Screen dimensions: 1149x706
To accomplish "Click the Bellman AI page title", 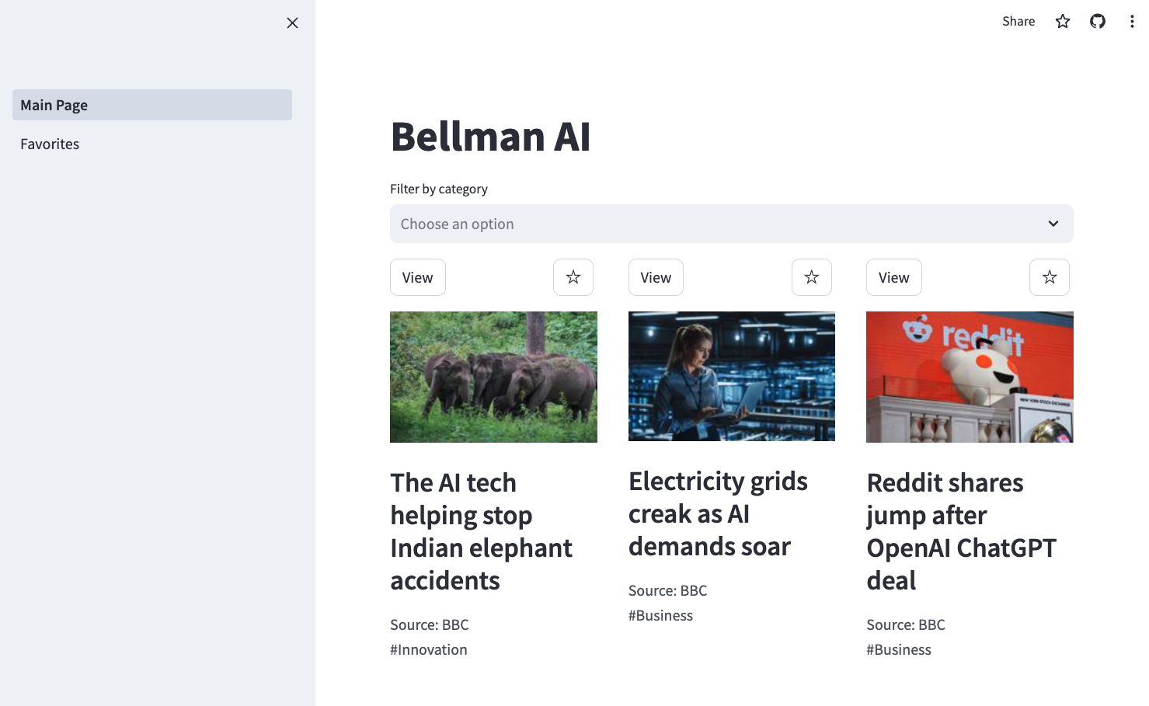I will [x=490, y=137].
